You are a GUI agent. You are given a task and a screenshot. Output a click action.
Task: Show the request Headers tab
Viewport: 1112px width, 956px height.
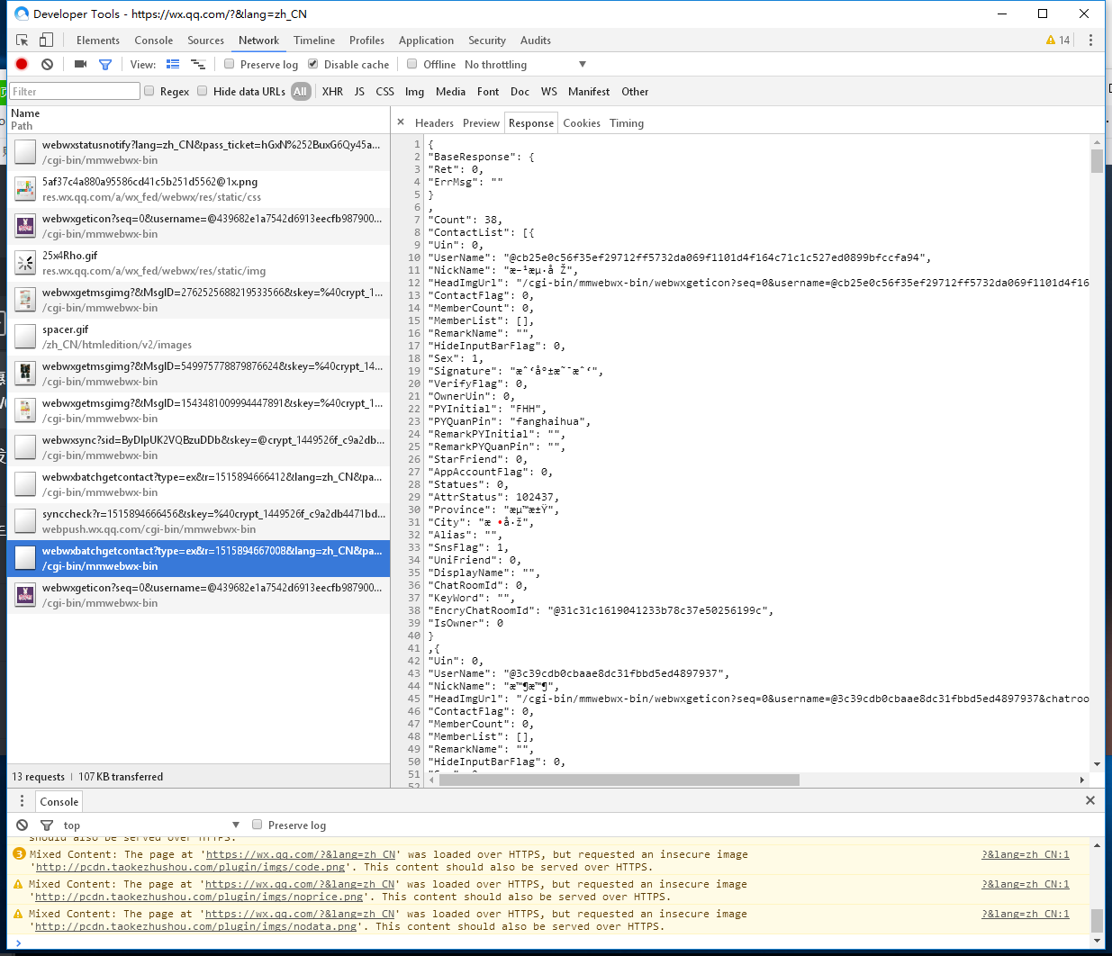(x=434, y=123)
